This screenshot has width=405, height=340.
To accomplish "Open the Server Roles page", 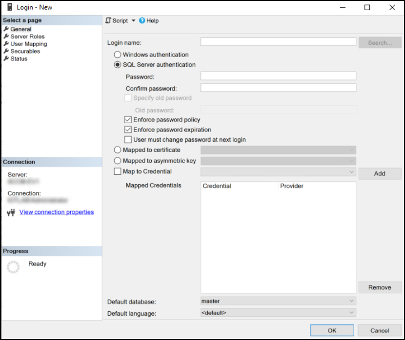I will [27, 37].
